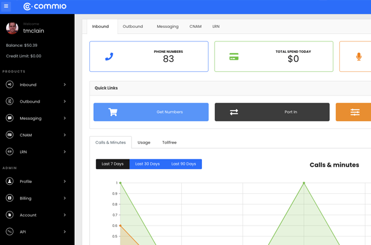Click the Messaging sidebar icon
Image resolution: width=371 pixels, height=245 pixels.
(x=10, y=118)
